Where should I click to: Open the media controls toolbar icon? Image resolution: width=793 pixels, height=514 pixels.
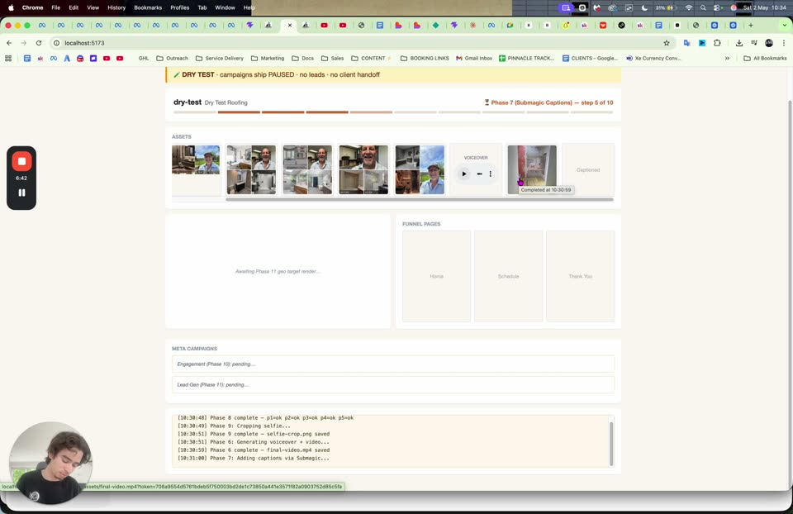click(x=754, y=43)
